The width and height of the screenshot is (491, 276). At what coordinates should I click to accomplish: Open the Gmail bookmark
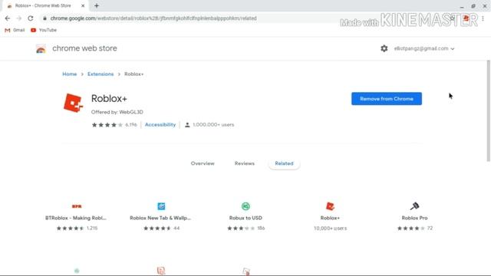15,30
